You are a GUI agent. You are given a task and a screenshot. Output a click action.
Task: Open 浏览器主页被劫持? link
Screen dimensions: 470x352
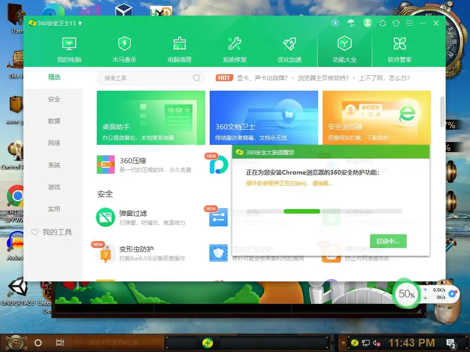(323, 78)
